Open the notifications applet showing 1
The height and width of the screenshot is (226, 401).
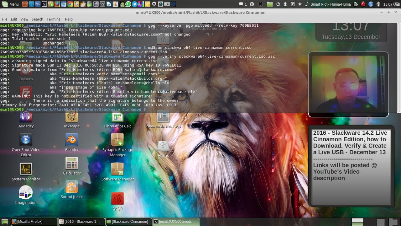pos(243,4)
